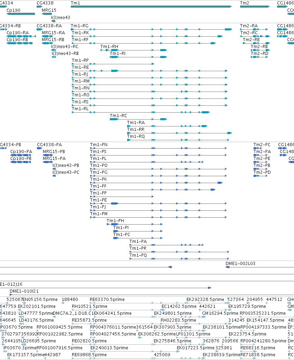
Task: Select transcript Tm1-RN
Action: (150, 91)
